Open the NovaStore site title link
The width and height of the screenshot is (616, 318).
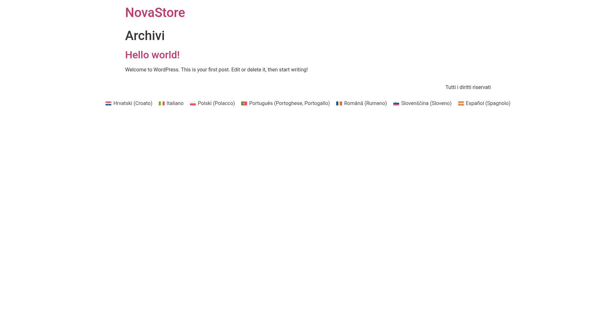pyautogui.click(x=155, y=13)
